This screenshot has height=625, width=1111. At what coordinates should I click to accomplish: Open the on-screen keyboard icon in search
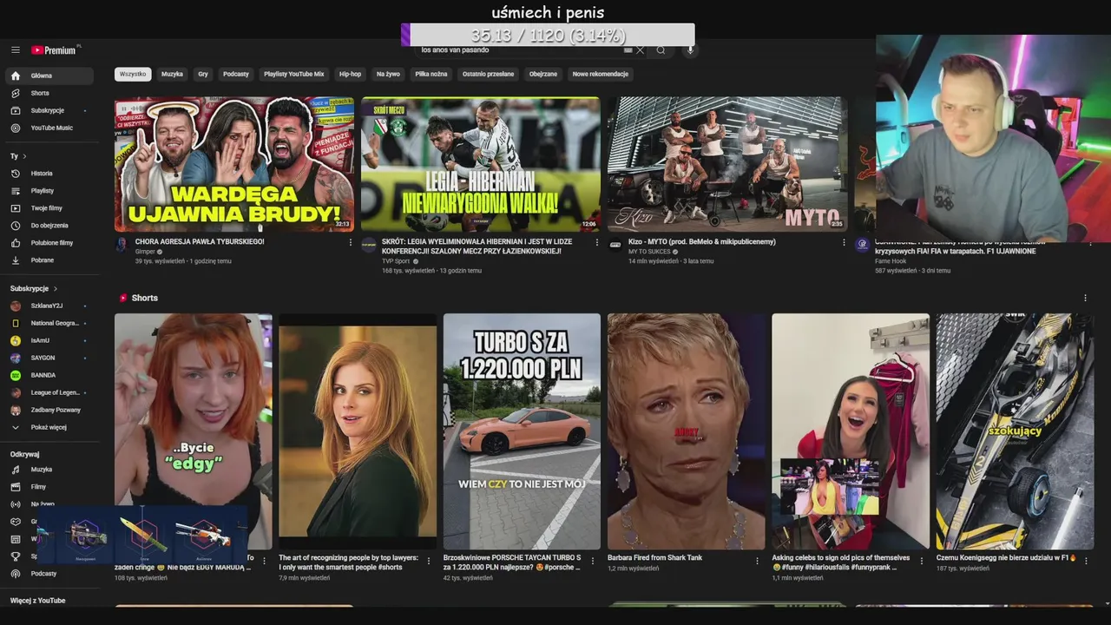coord(628,50)
